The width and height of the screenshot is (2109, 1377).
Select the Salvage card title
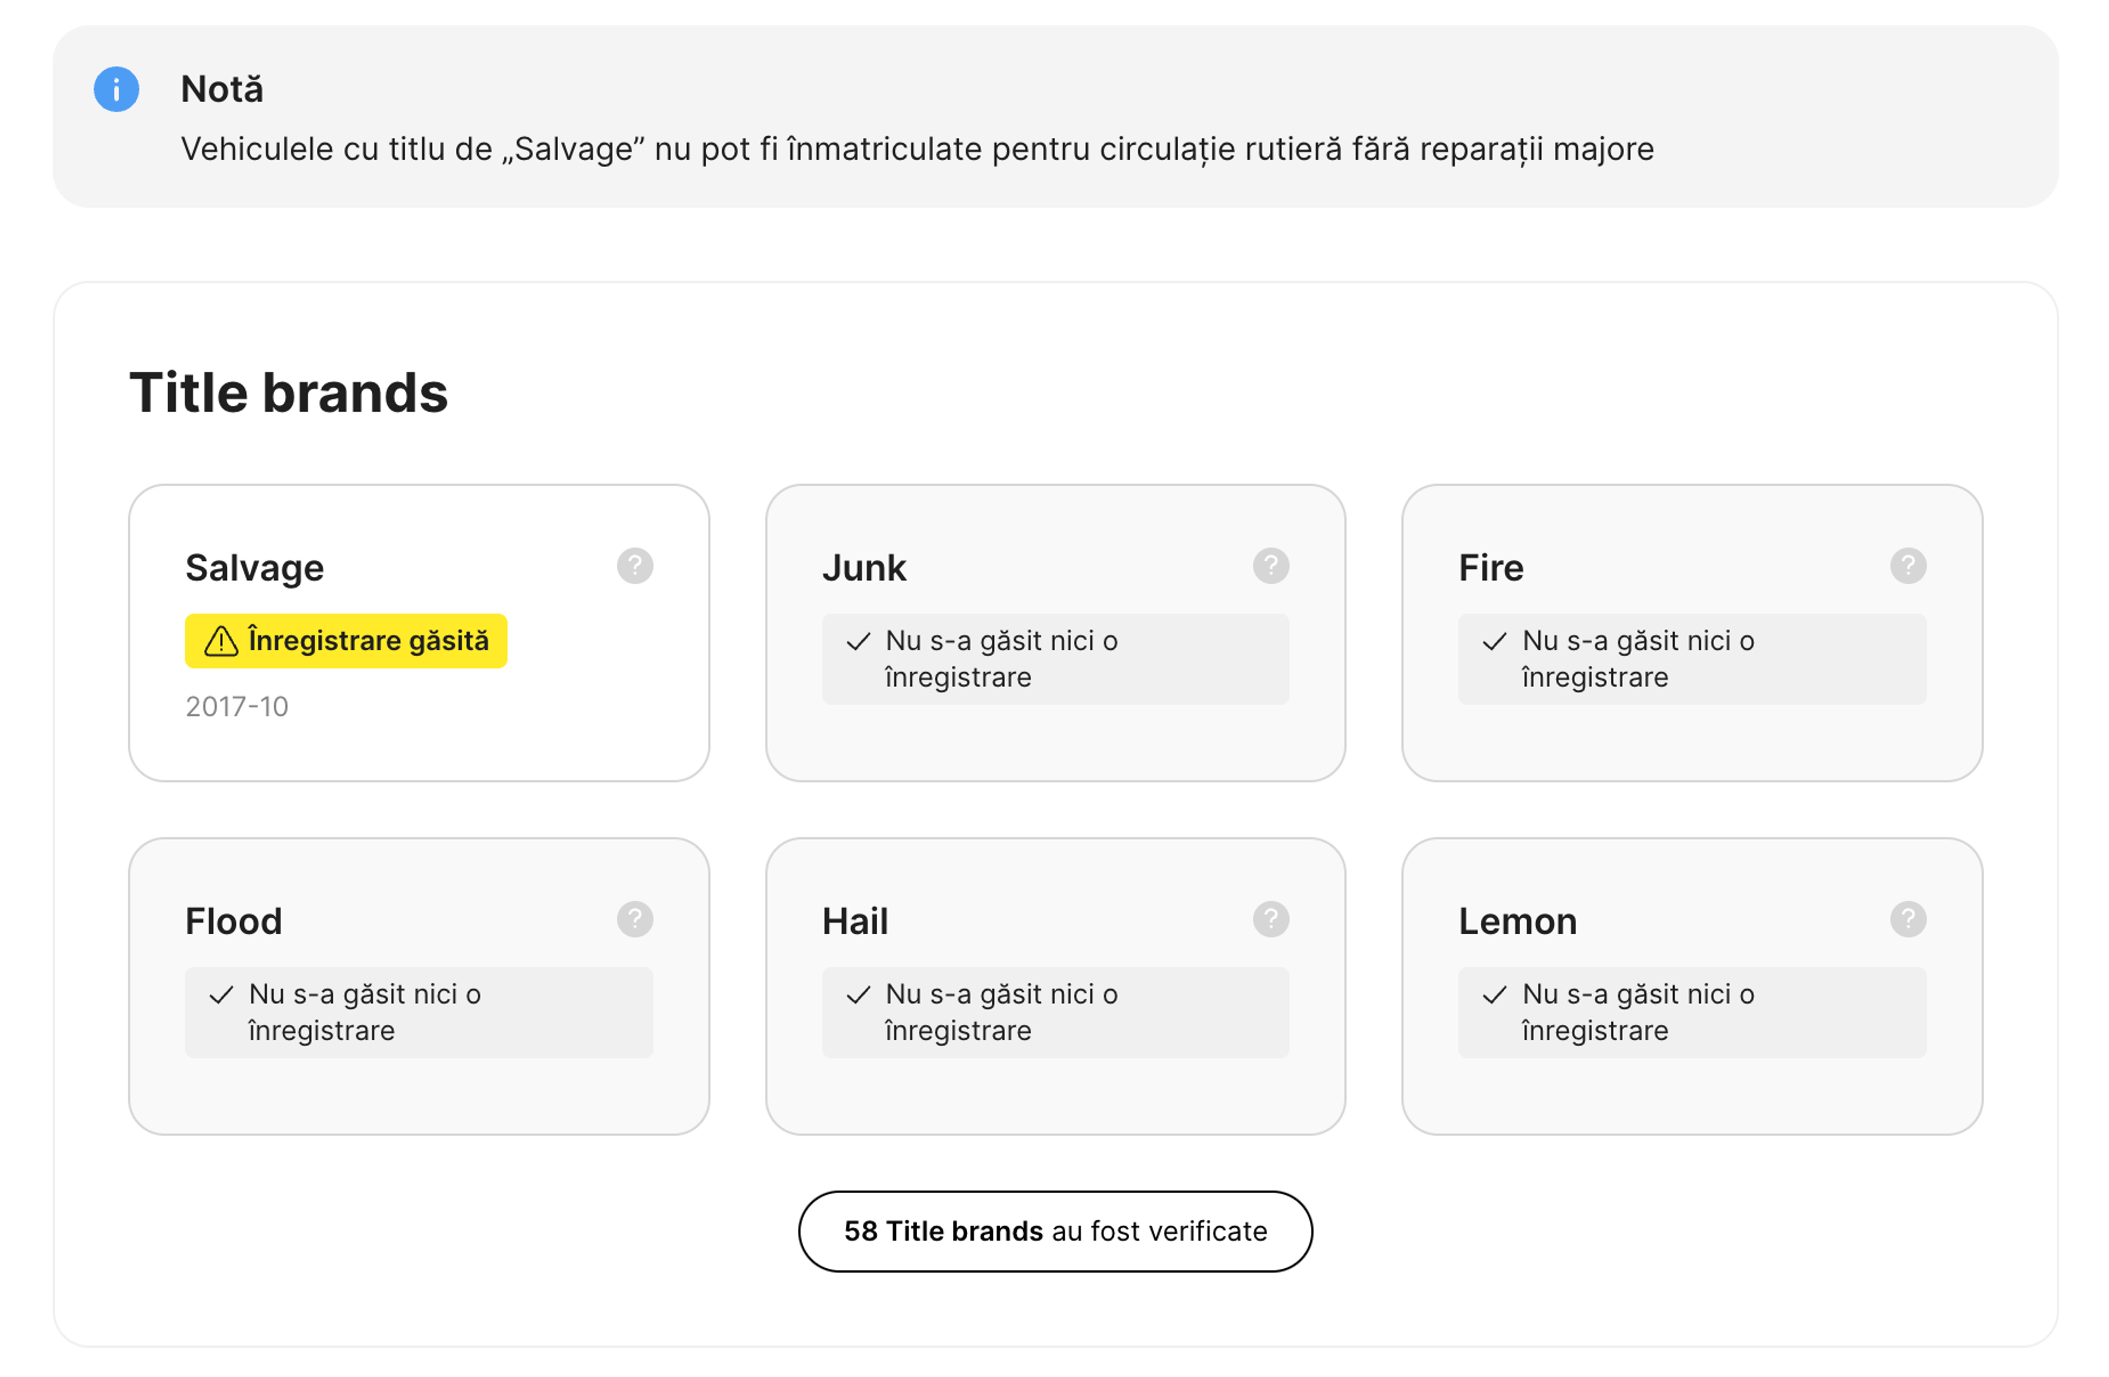[254, 568]
